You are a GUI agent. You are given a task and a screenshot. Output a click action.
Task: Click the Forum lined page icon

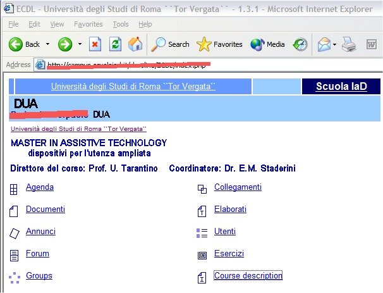[x=14, y=256]
